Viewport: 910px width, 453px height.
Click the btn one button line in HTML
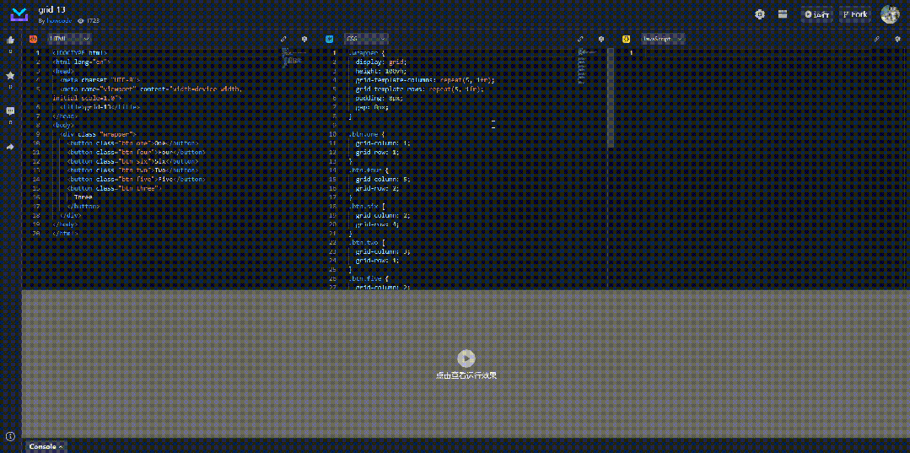pyautogui.click(x=133, y=143)
